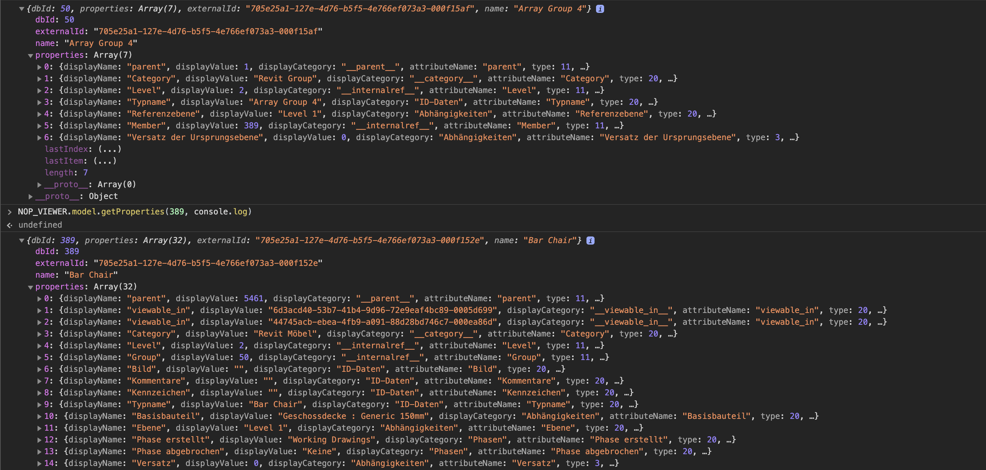This screenshot has height=470, width=986.
Task: Expand property 12 "Phase erstellt"
Action: 39,439
